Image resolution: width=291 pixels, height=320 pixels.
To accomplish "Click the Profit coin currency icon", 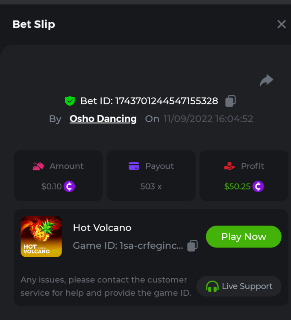I will tap(258, 186).
